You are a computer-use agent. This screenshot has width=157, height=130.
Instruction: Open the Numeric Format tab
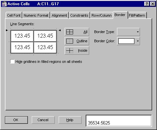tap(36, 15)
